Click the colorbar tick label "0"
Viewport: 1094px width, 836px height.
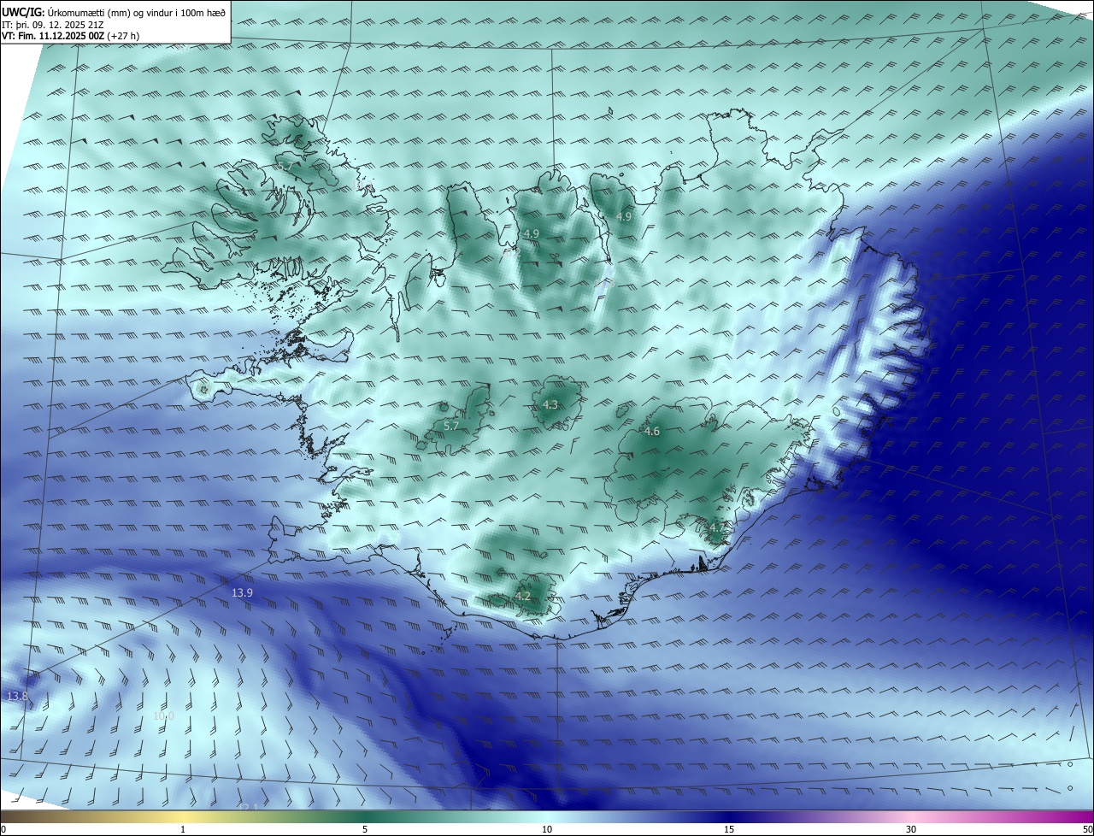pyautogui.click(x=3, y=829)
